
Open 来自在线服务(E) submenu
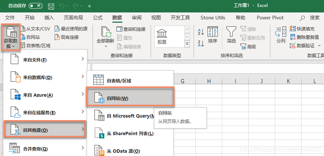coord(45,112)
